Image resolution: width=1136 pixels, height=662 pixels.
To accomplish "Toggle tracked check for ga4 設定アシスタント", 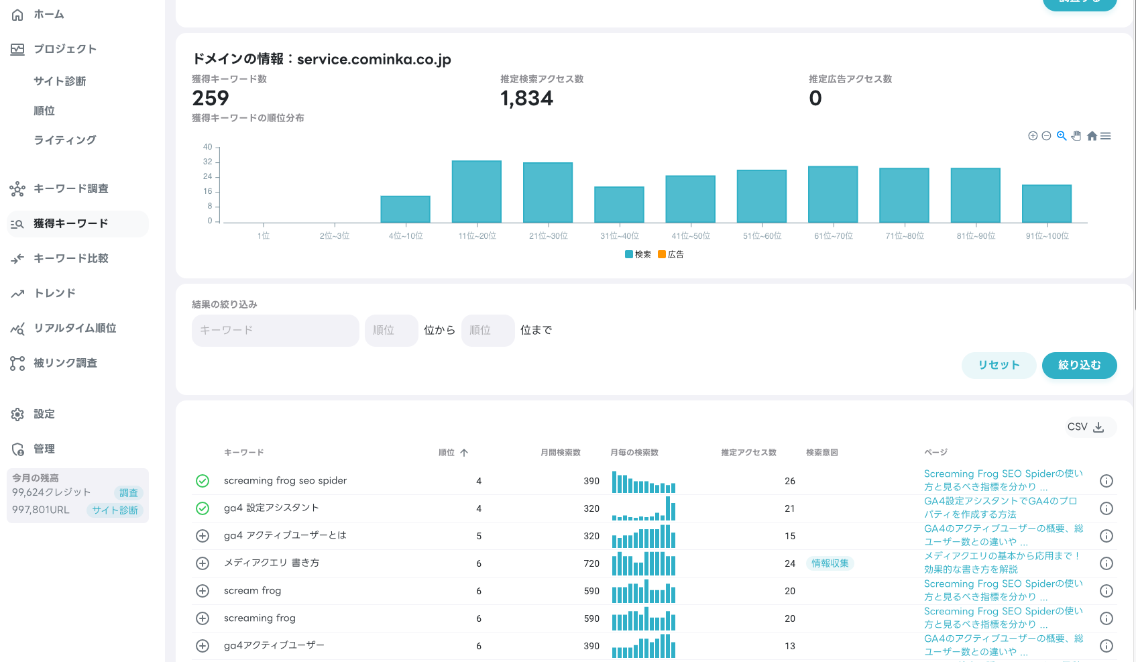I will pos(203,508).
